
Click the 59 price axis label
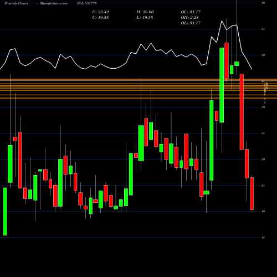(263, 3)
